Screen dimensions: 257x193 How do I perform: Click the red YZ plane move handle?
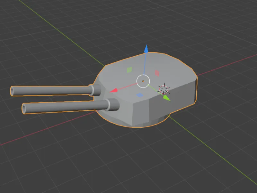[x=157, y=73]
